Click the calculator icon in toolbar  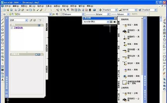[x=90, y=10]
